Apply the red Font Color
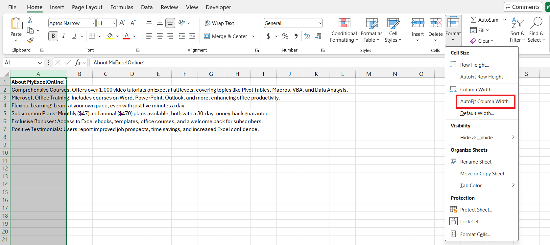The image size is (550, 245). (x=127, y=36)
